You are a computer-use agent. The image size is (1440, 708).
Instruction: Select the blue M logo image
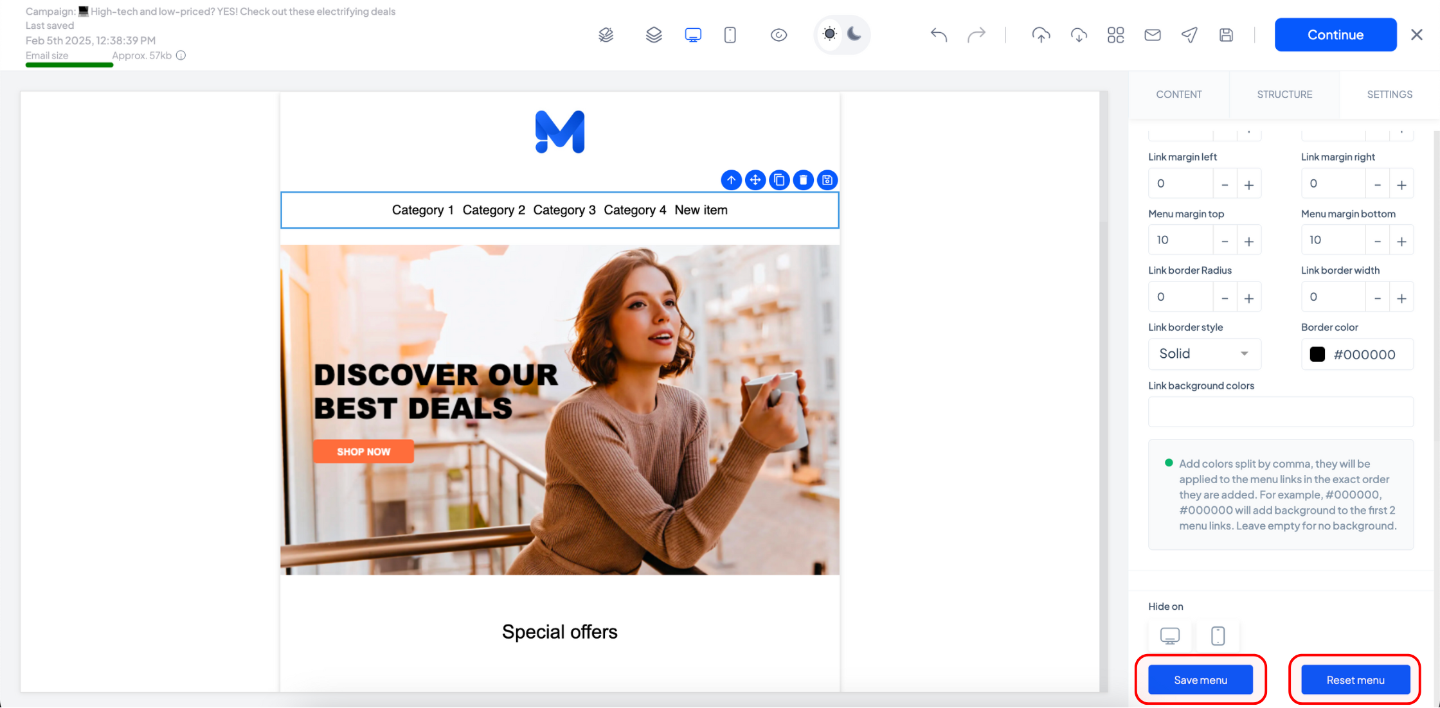tap(560, 132)
